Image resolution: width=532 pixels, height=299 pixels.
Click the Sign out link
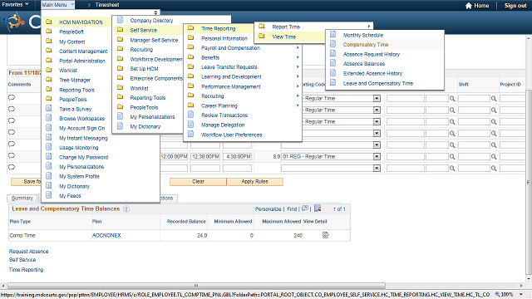tap(515, 6)
